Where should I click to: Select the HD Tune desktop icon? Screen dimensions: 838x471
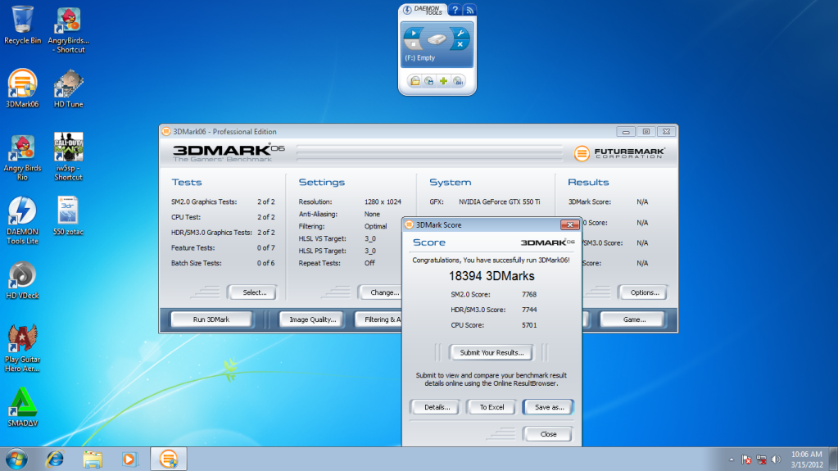click(x=69, y=88)
